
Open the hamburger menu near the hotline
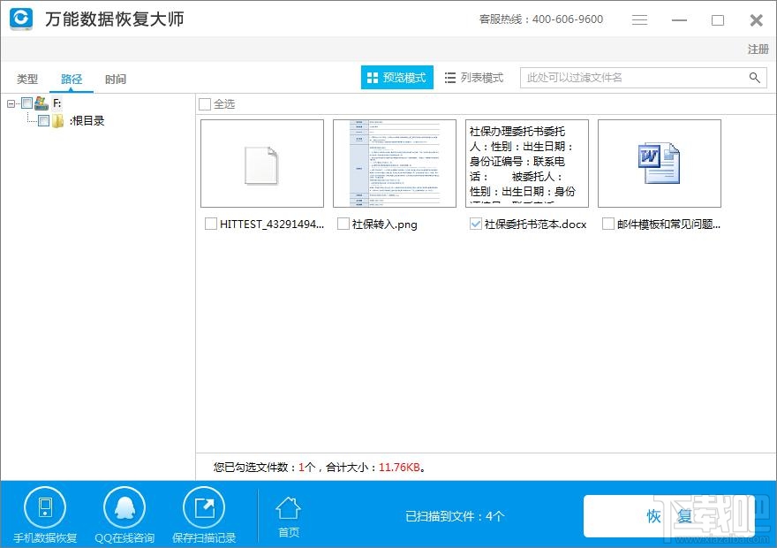click(x=639, y=19)
